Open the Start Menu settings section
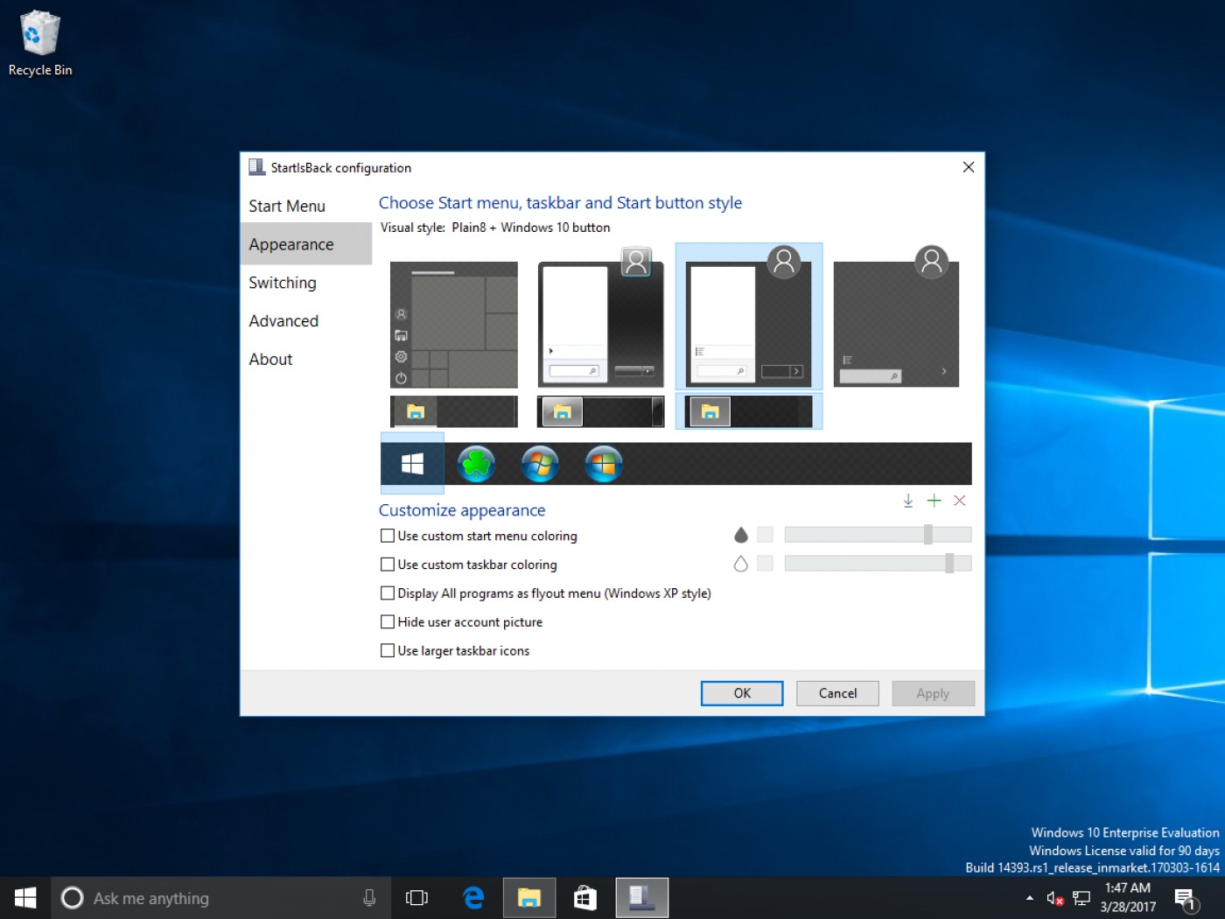The width and height of the screenshot is (1225, 919). tap(306, 206)
